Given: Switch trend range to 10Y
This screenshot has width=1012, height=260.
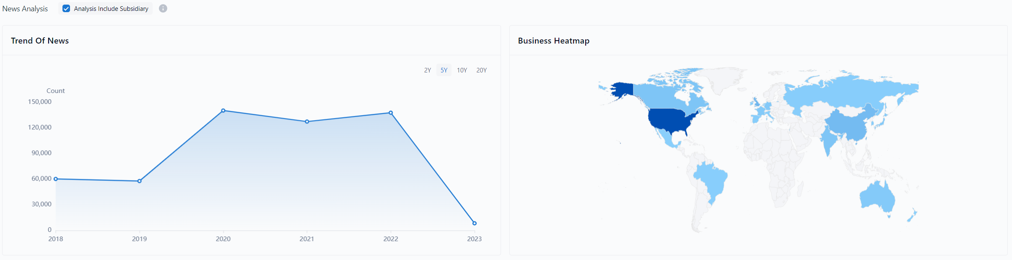Looking at the screenshot, I should pos(462,70).
